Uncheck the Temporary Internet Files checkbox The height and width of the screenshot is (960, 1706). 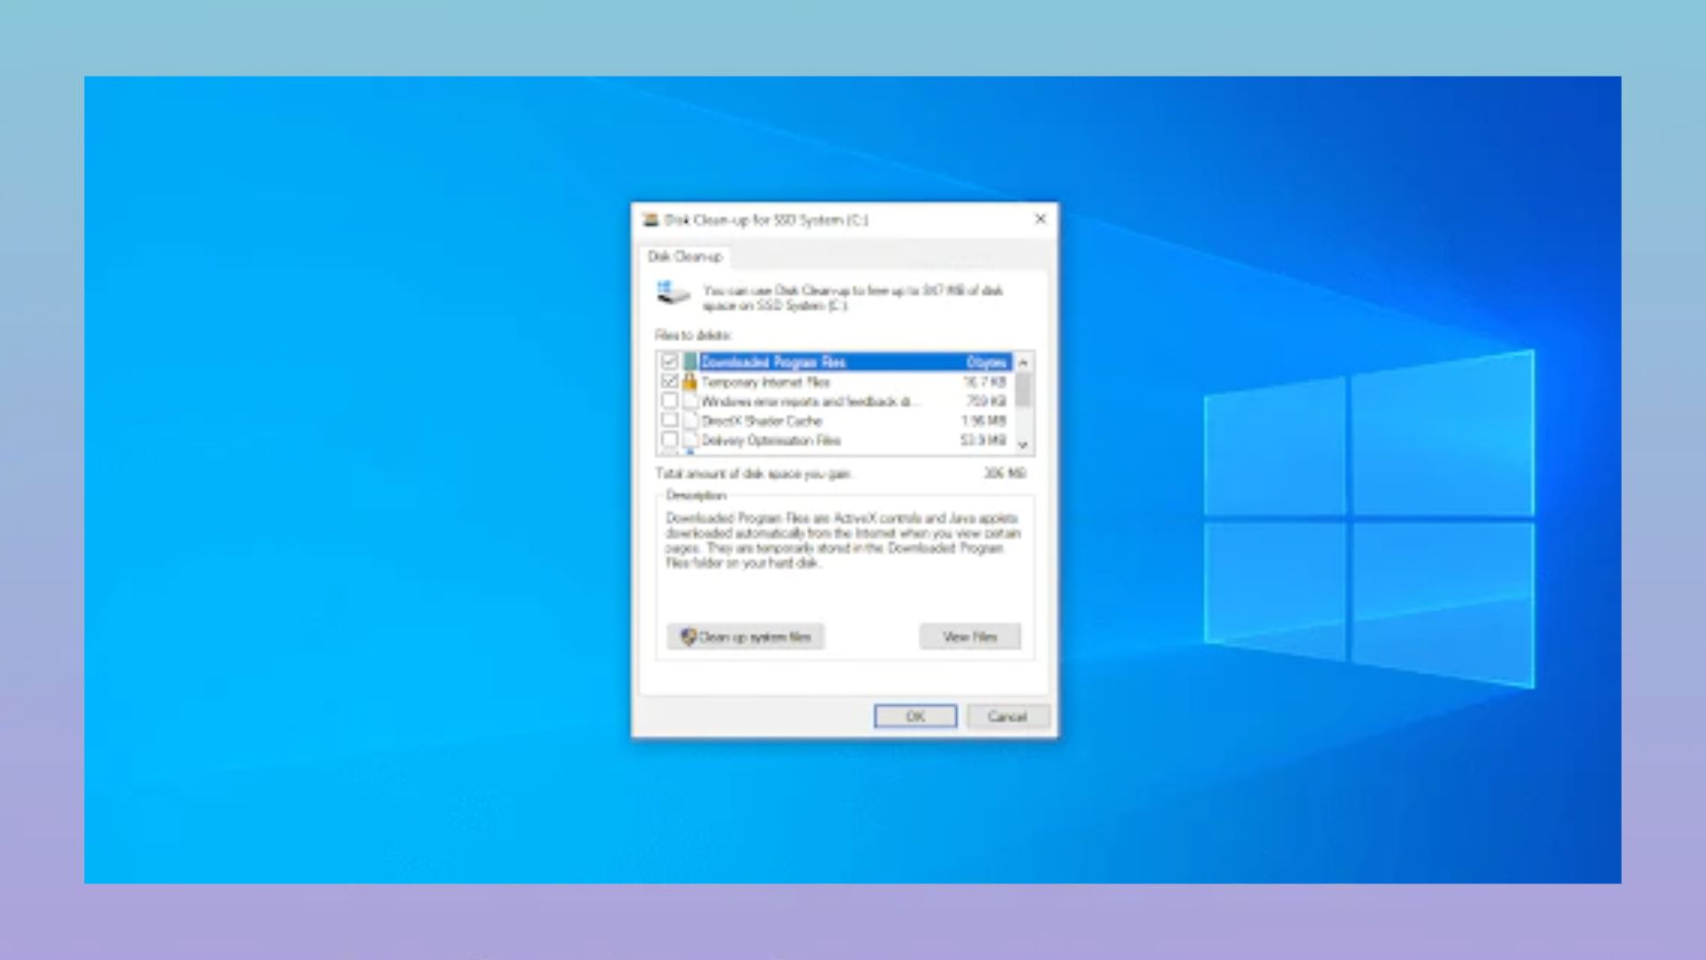670,381
